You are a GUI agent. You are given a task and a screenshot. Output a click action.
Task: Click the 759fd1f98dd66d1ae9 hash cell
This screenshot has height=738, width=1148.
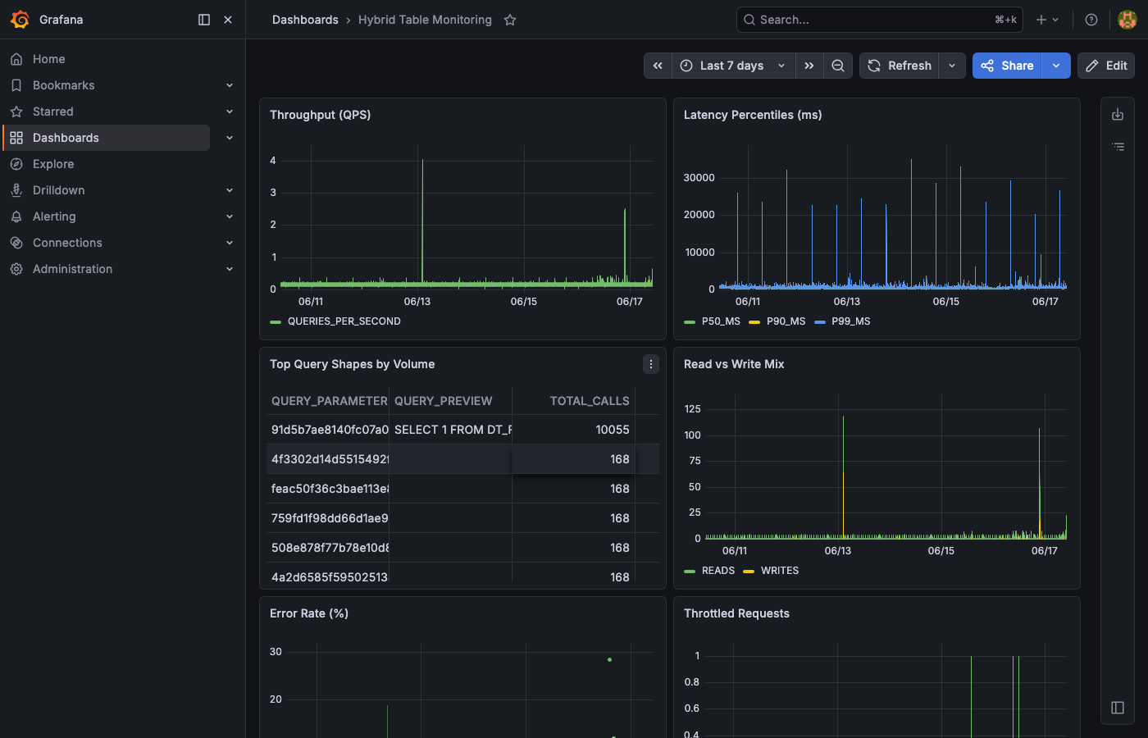coord(329,518)
